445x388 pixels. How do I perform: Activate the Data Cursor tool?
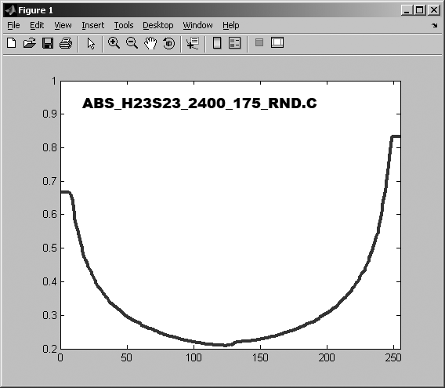193,43
